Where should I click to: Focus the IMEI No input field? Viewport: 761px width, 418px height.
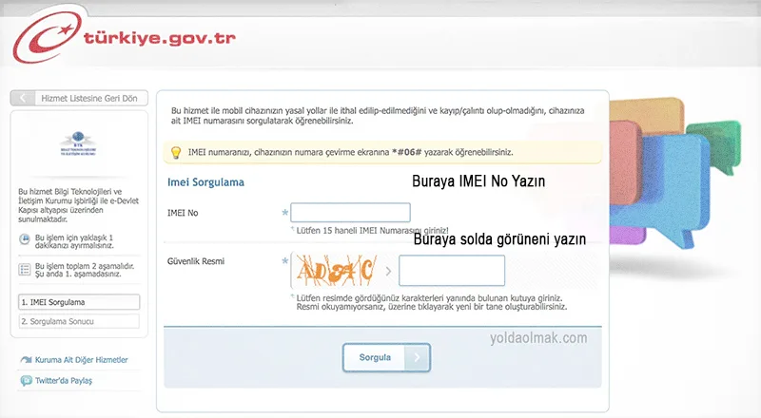350,213
